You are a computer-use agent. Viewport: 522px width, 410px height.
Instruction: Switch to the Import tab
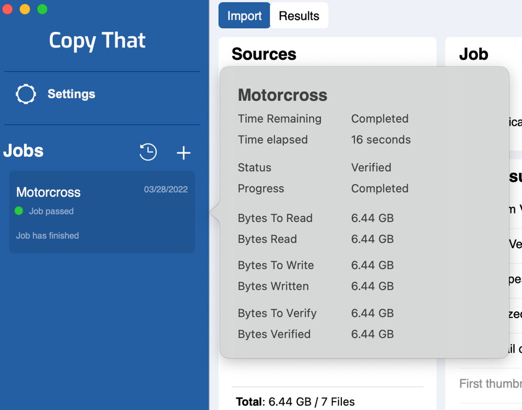pos(244,16)
